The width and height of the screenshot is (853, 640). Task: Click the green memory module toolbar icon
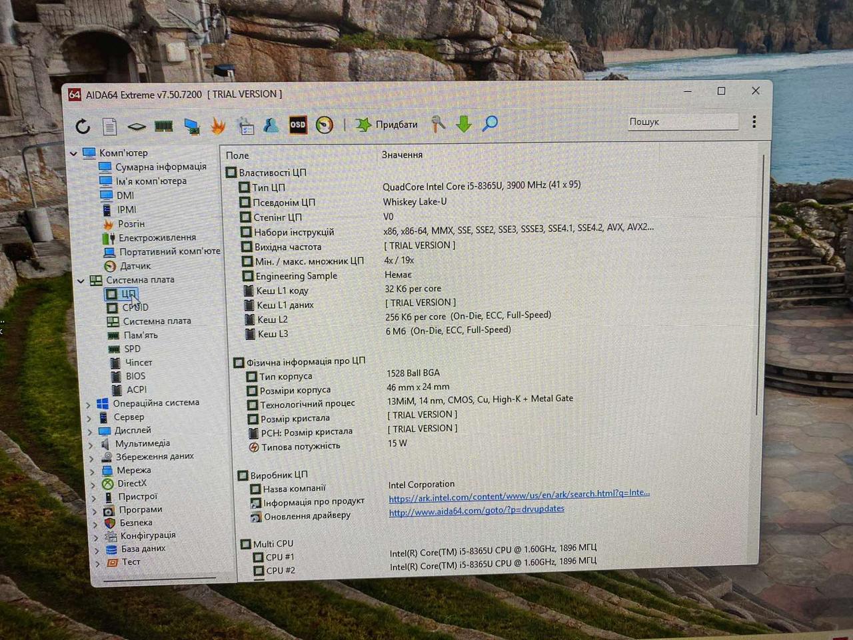[x=164, y=125]
